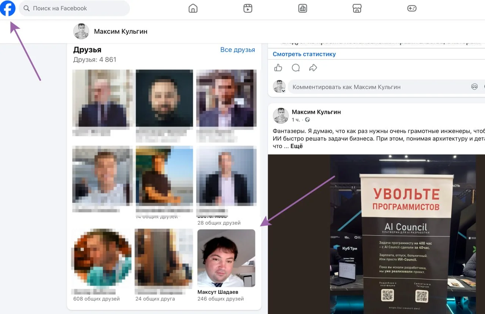Expand the post text with "Ещё"
This screenshot has width=485, height=314.
[297, 146]
